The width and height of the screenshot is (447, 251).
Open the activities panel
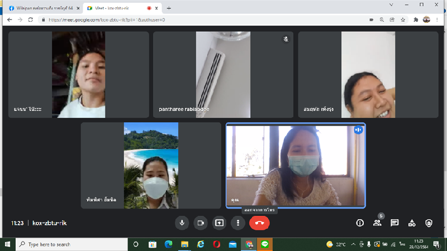[412, 223]
